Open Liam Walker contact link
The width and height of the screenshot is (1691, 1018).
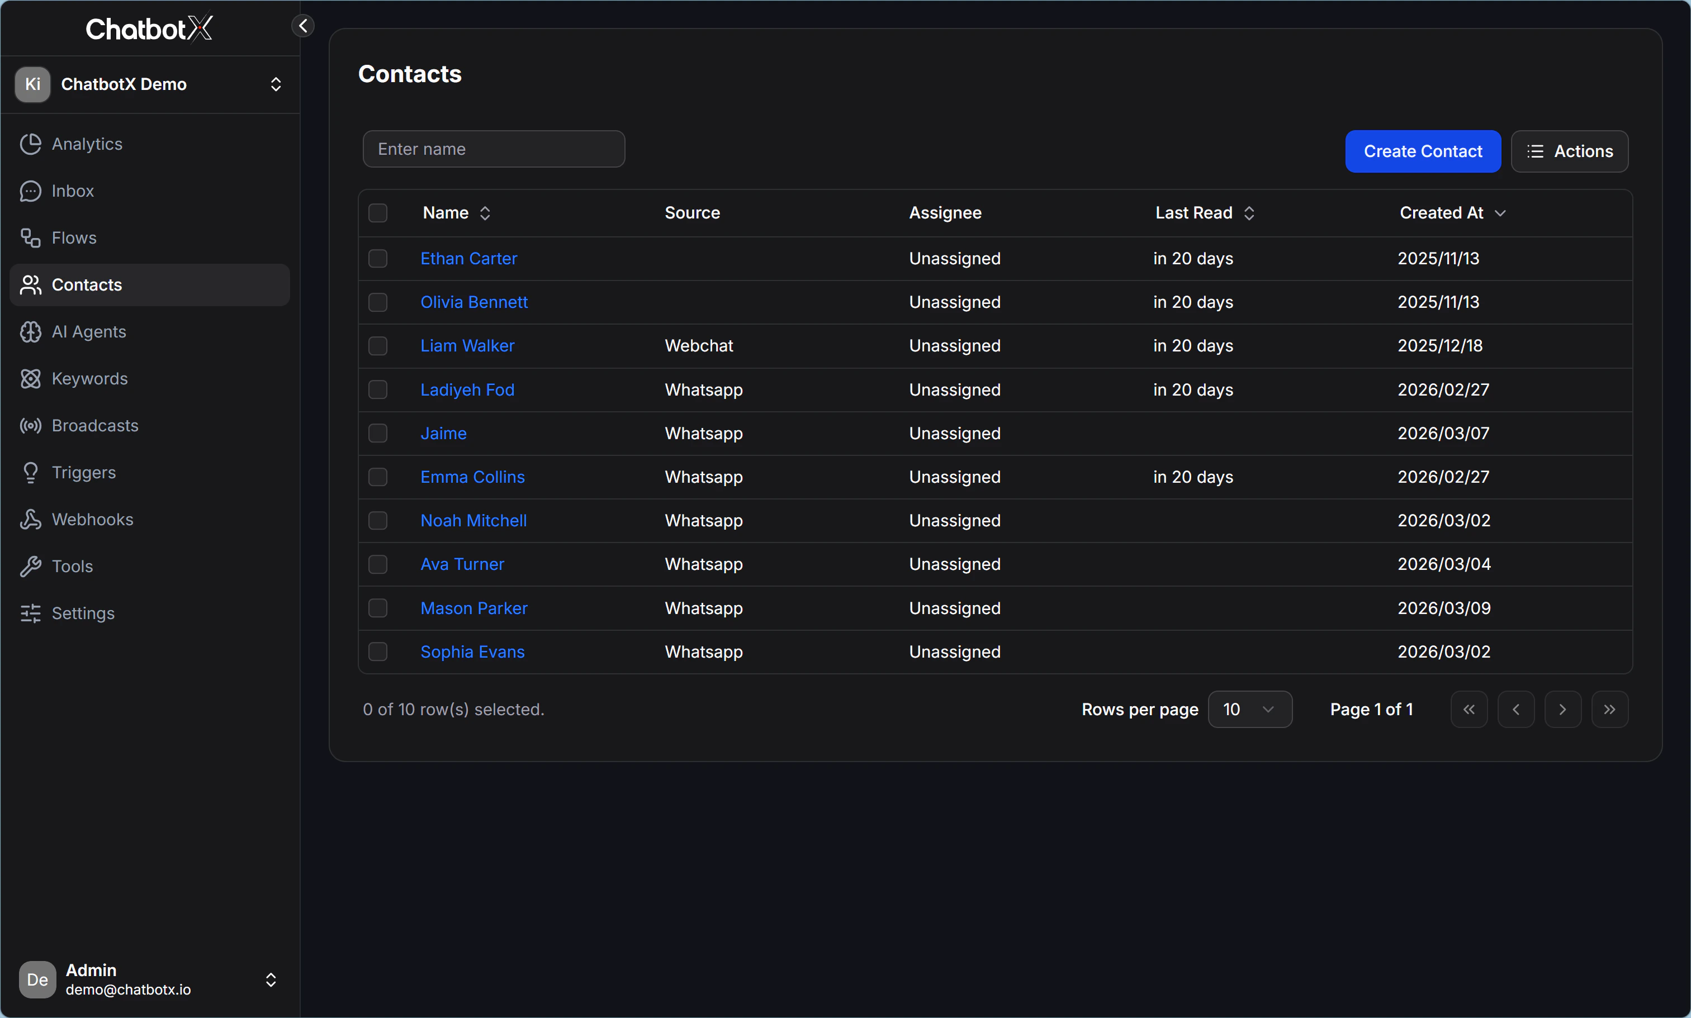tap(467, 346)
